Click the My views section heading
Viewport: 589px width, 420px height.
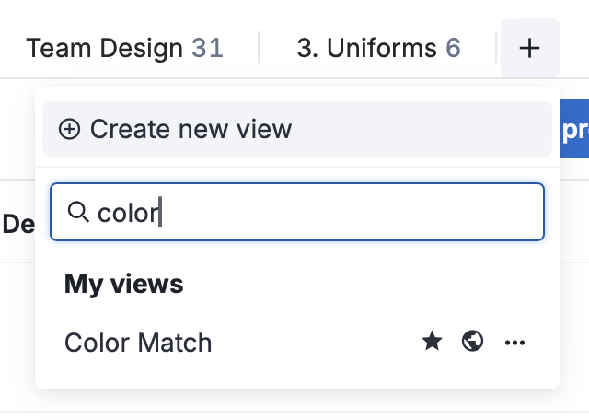tap(124, 284)
